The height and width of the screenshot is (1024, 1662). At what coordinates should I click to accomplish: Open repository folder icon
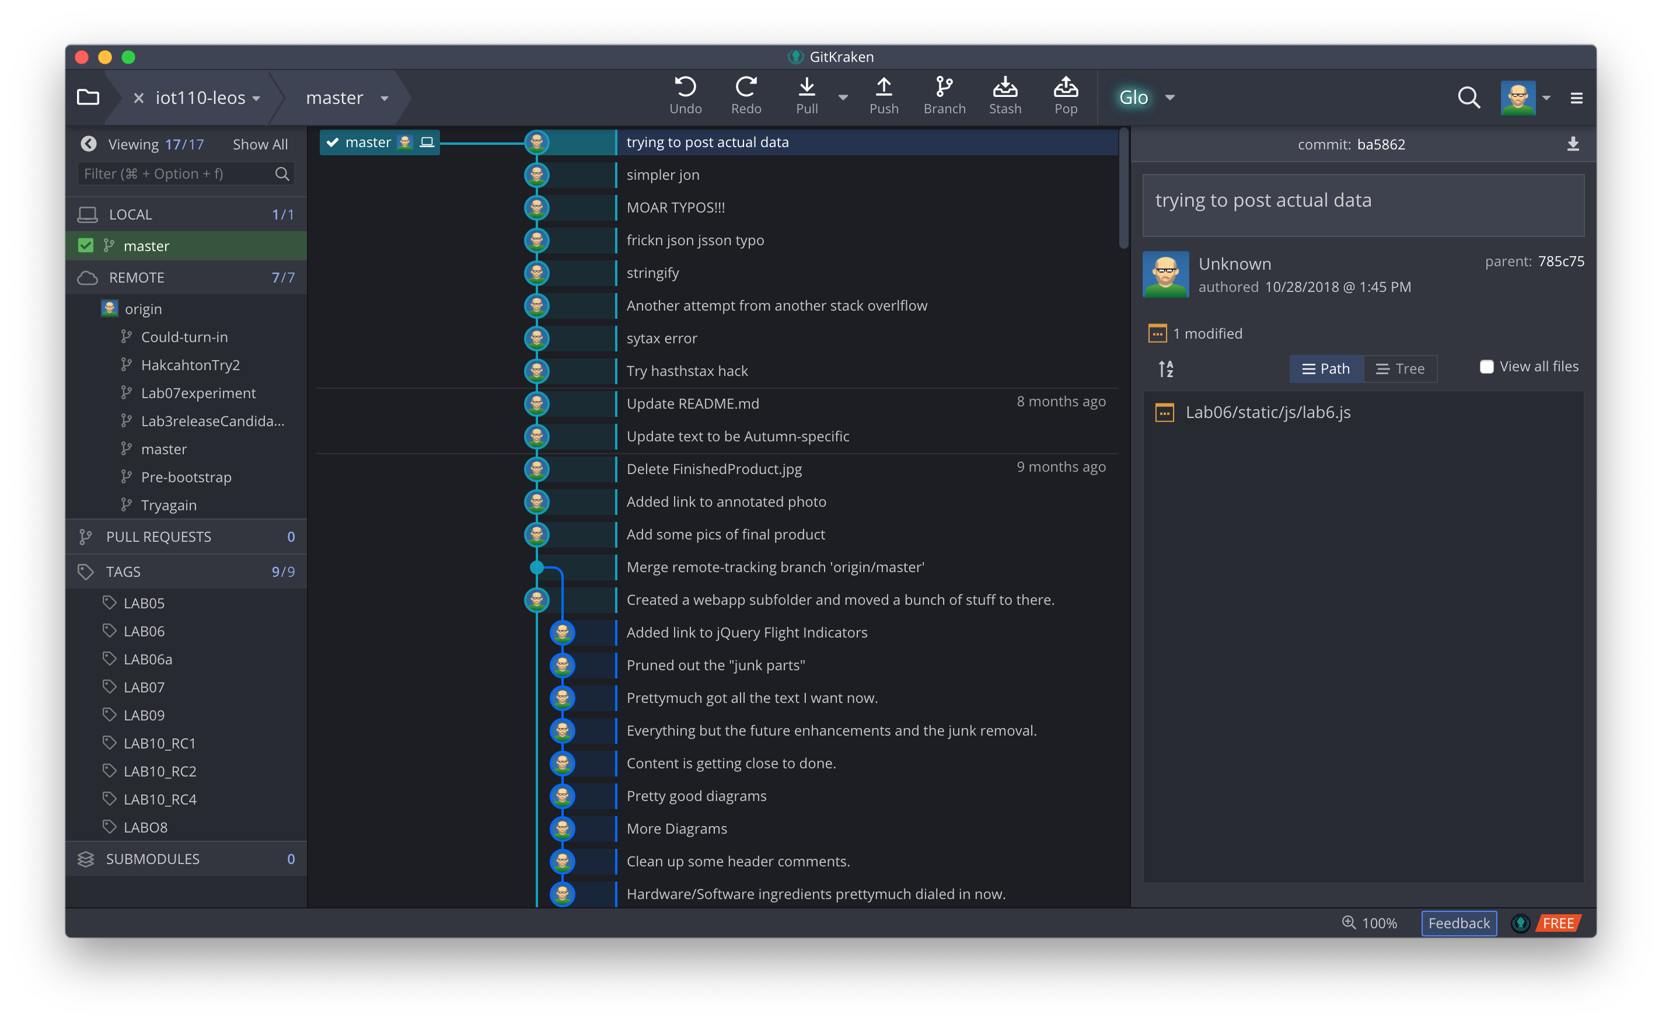click(88, 97)
